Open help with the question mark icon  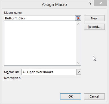click(90, 3)
